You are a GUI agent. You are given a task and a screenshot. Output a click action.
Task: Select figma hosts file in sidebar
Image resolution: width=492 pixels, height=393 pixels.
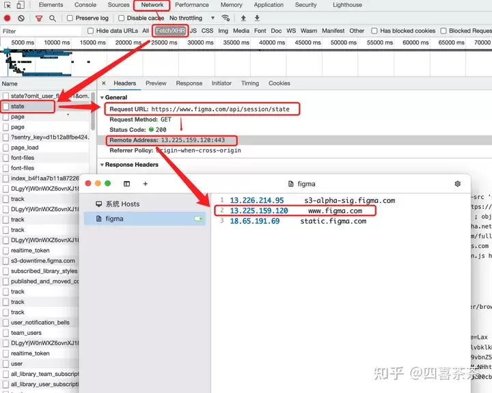144,219
